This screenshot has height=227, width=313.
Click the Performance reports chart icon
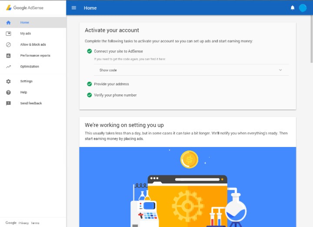(x=8, y=56)
